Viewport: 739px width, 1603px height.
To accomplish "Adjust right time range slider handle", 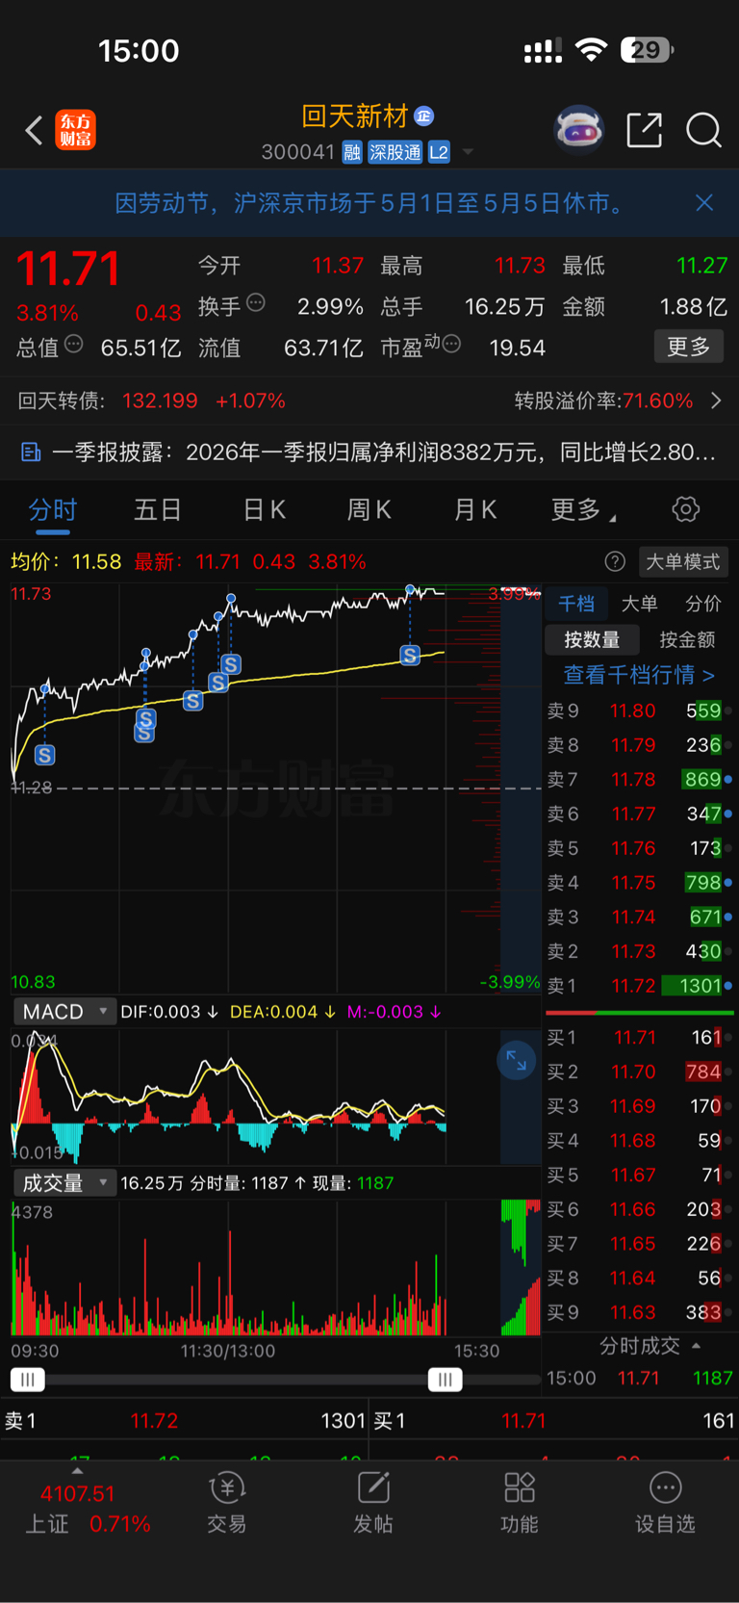I will pyautogui.click(x=445, y=1380).
